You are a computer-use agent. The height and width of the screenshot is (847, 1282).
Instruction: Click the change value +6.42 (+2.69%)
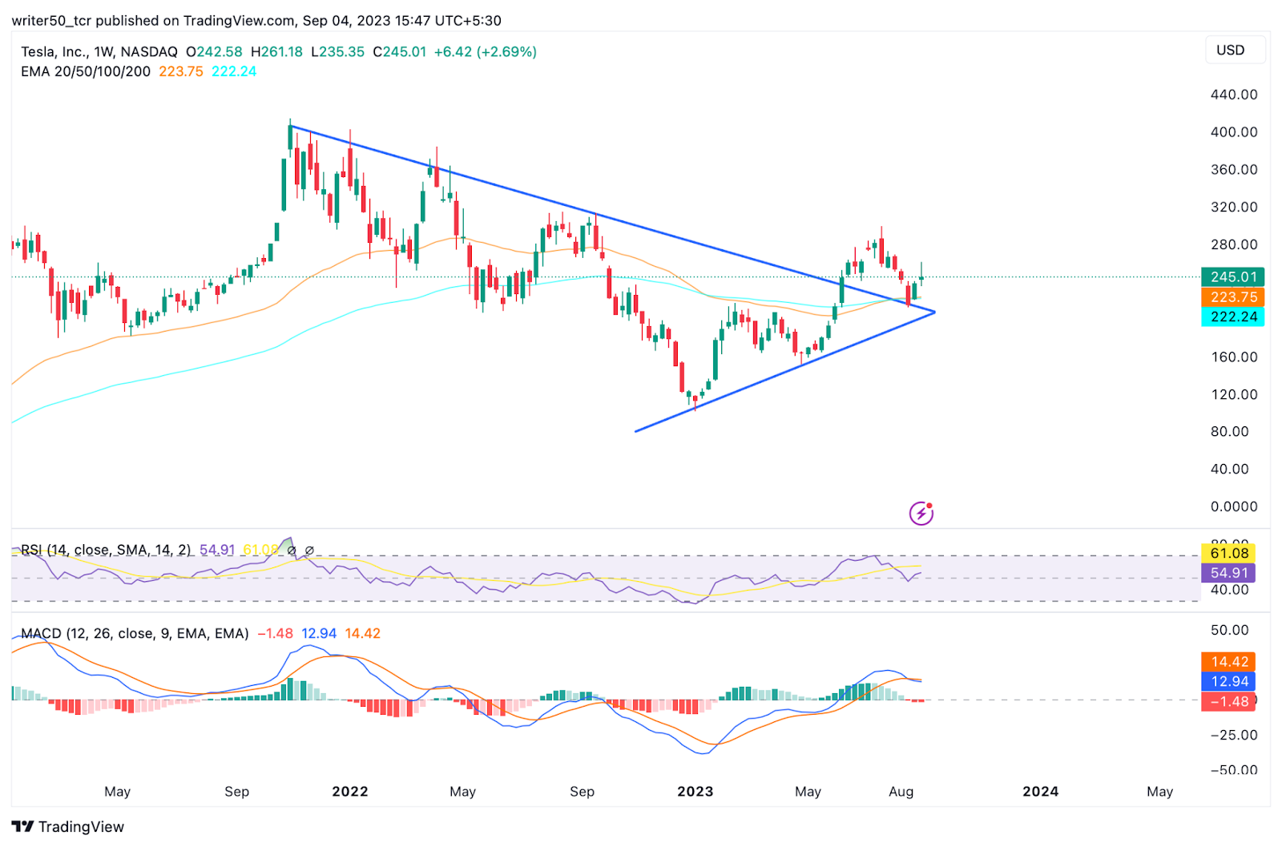[486, 52]
